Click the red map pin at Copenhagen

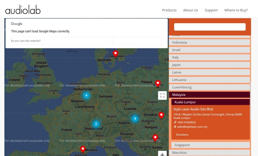point(115,54)
